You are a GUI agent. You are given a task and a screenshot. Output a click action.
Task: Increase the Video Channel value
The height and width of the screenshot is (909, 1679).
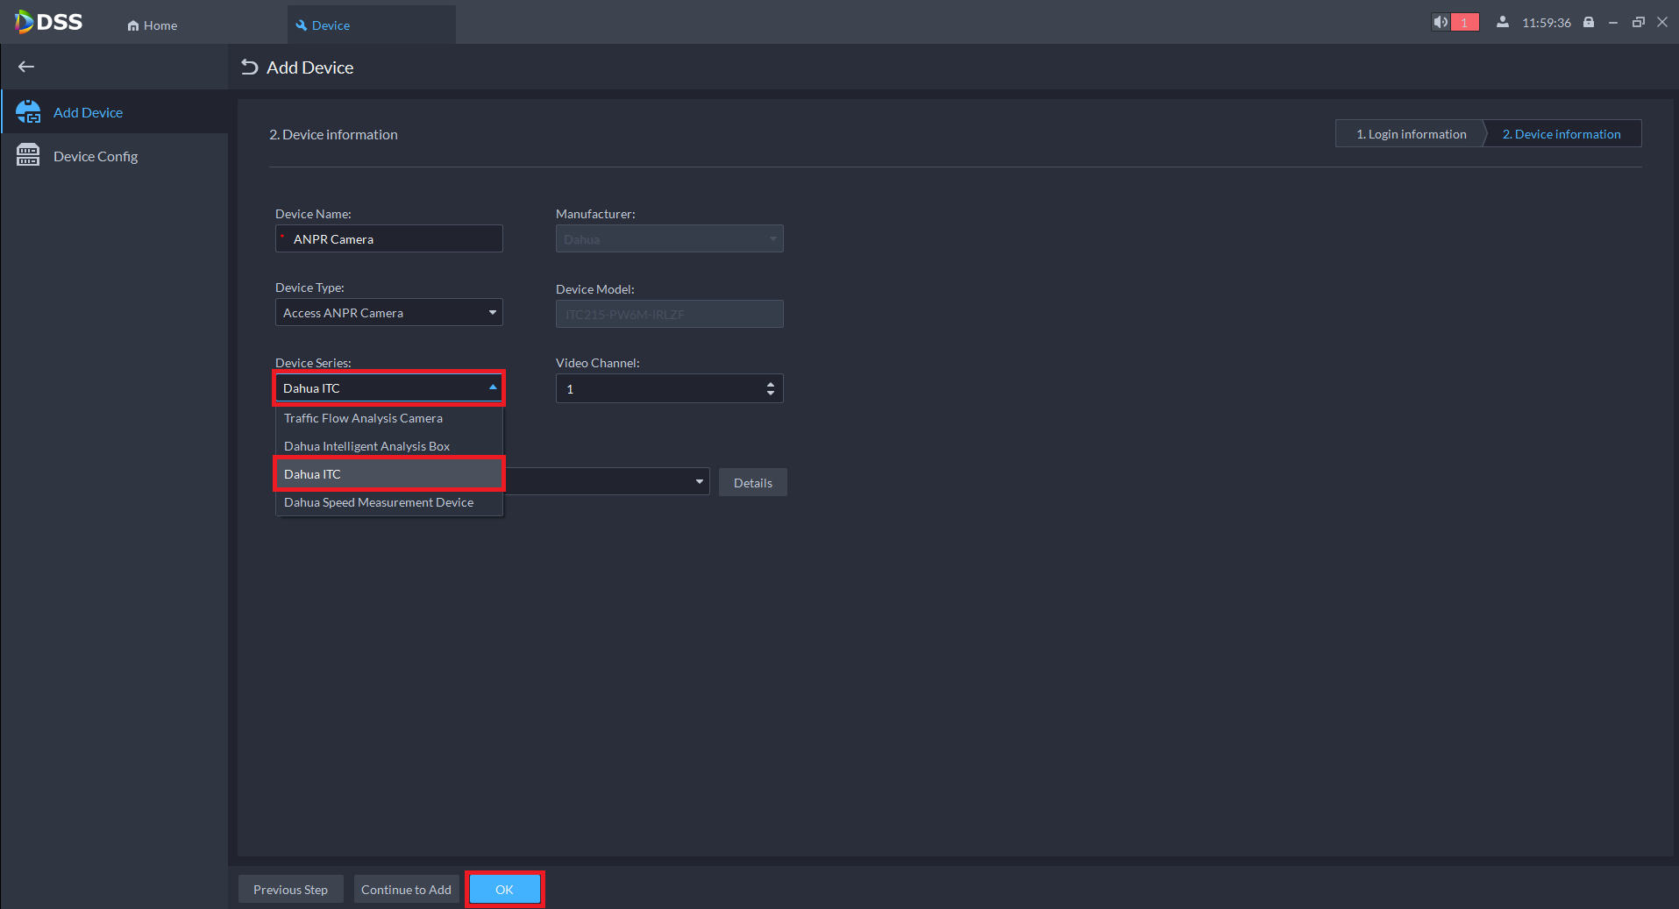(x=771, y=384)
